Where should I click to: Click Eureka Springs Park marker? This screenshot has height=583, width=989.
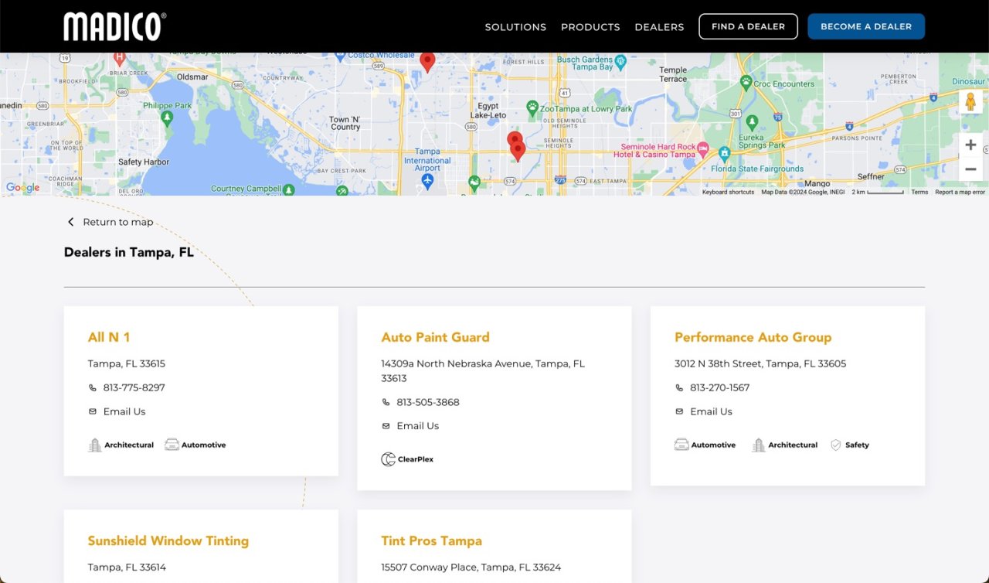(x=752, y=121)
